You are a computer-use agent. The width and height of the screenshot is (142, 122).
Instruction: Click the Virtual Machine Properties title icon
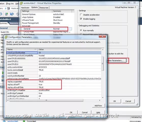pyautogui.click(x=21, y=3)
